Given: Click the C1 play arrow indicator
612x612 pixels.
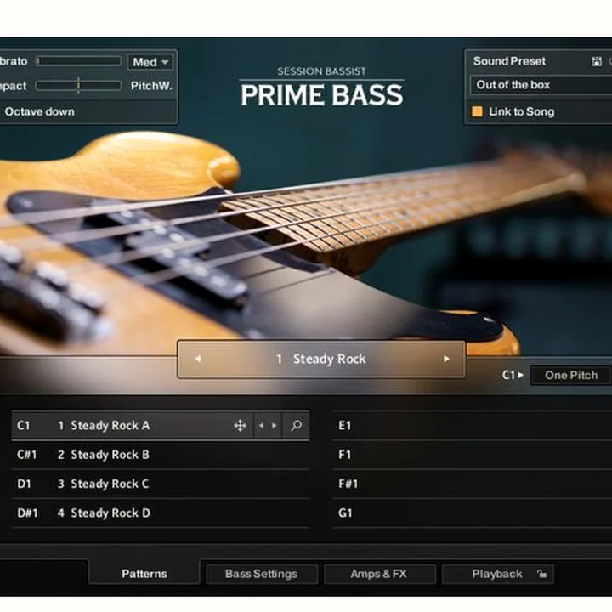Looking at the screenshot, I should (513, 375).
